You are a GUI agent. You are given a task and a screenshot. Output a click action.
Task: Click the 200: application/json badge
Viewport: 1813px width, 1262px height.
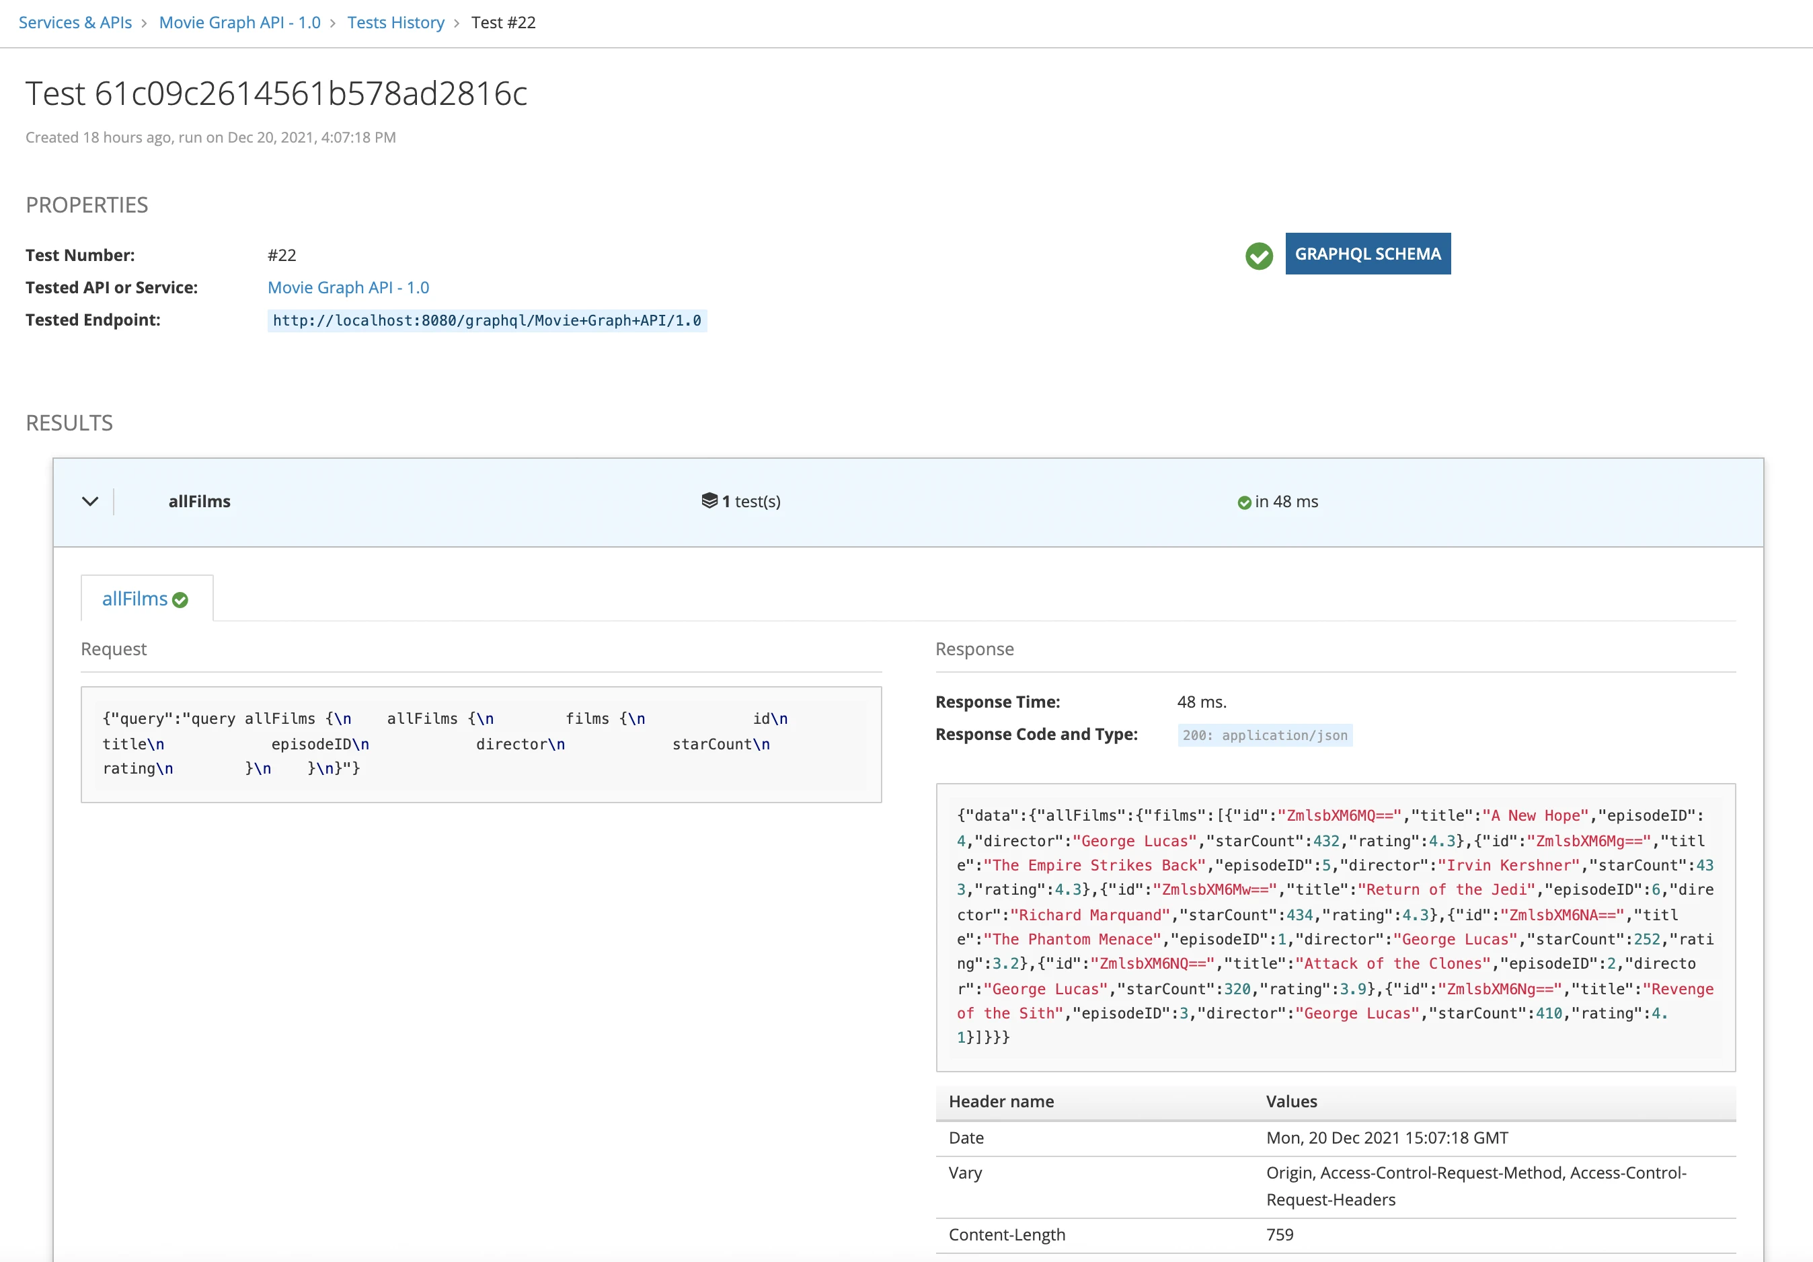point(1264,735)
